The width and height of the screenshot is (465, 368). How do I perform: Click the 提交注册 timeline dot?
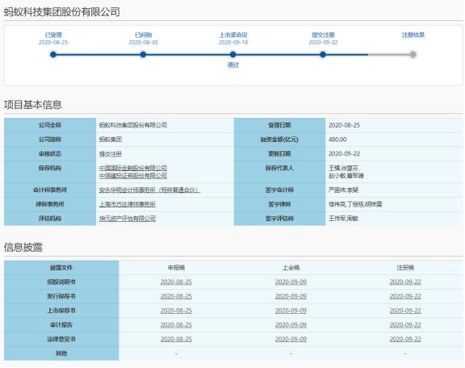(x=323, y=55)
